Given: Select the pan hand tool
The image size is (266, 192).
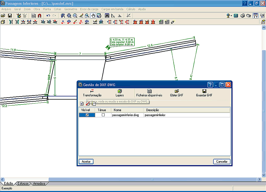Looking at the screenshot, I should 93,16.
